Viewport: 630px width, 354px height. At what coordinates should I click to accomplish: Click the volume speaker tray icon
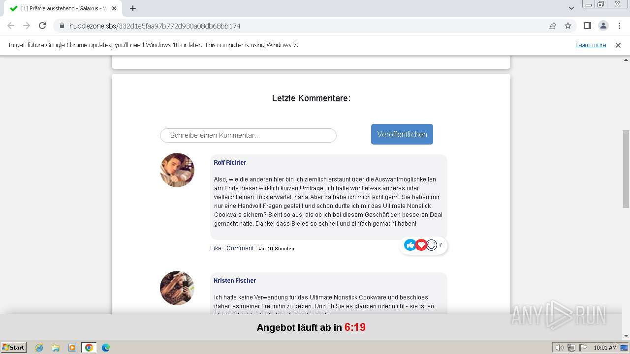559,348
